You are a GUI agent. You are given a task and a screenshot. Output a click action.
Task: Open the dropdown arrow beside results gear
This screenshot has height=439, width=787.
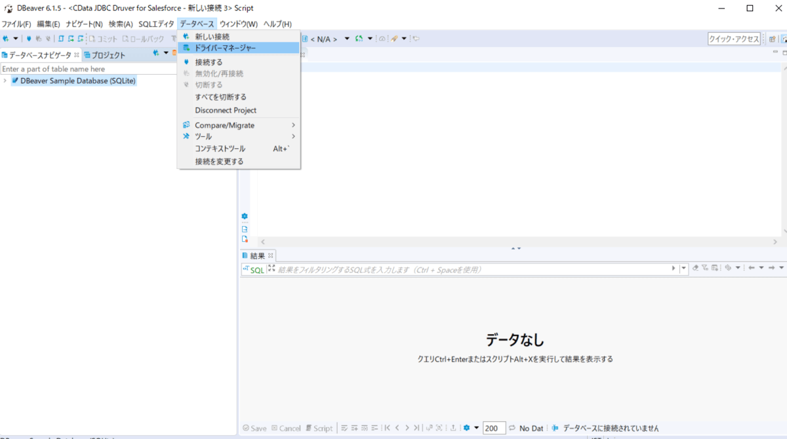tap(477, 428)
